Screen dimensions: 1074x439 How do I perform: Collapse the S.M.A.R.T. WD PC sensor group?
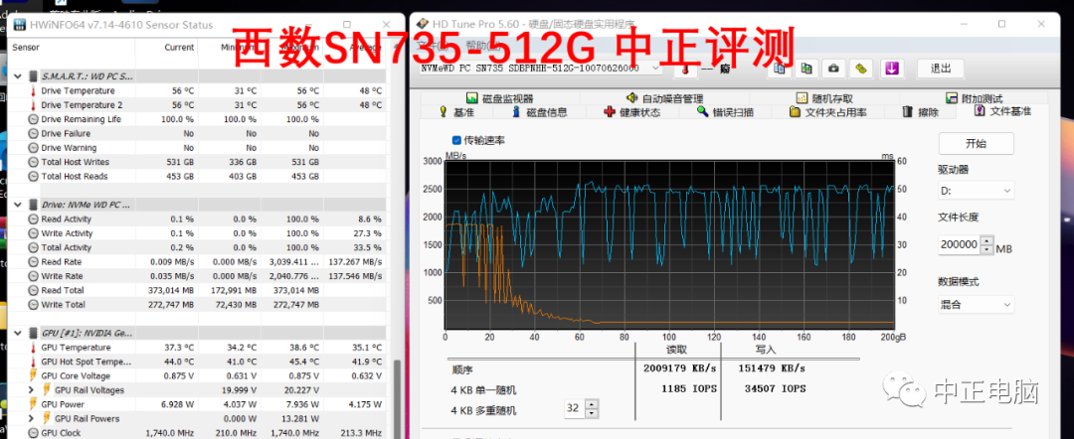pyautogui.click(x=18, y=75)
